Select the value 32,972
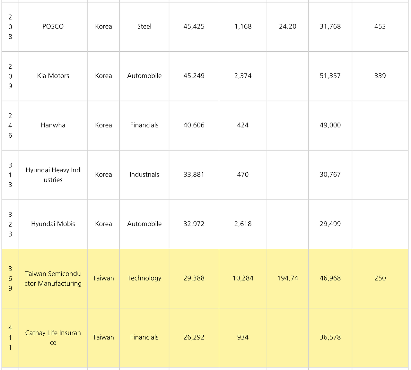Screen dimensions: 411x370 tap(194, 224)
